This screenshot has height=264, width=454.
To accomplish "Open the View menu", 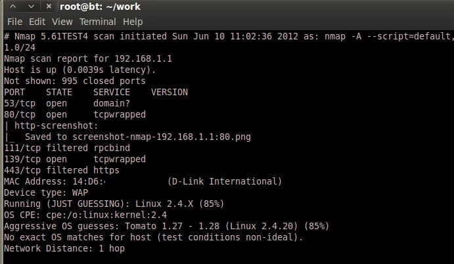I will (x=64, y=22).
